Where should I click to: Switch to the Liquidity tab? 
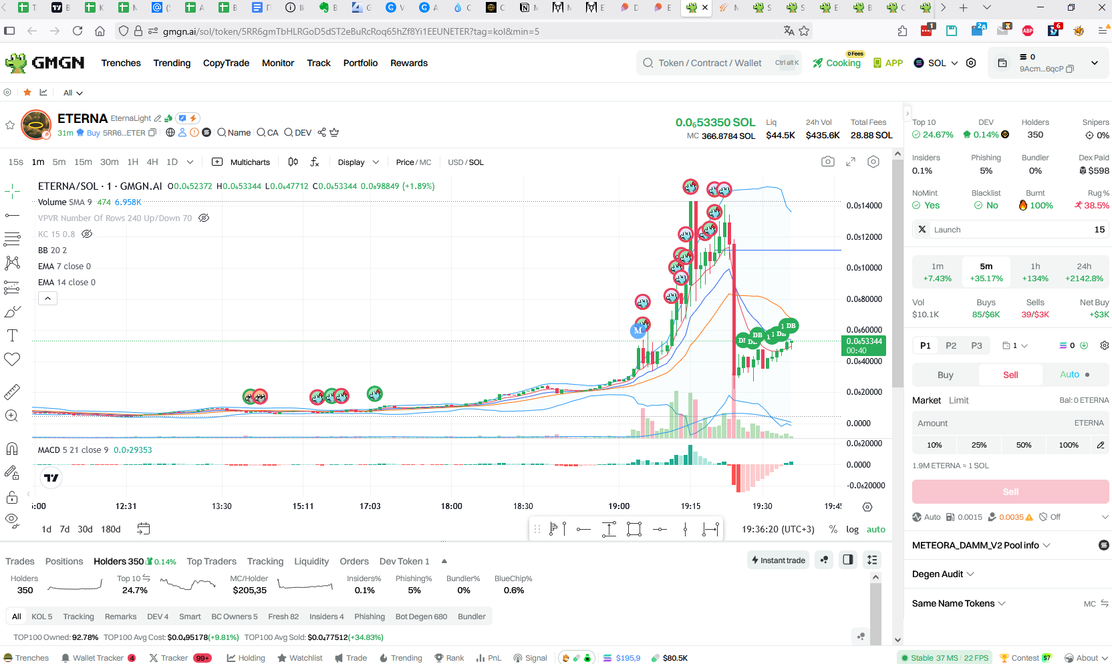click(x=311, y=561)
